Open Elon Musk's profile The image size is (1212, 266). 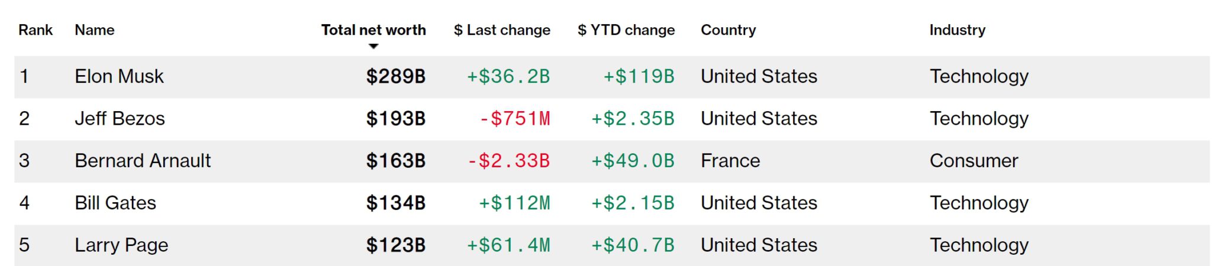coord(119,76)
